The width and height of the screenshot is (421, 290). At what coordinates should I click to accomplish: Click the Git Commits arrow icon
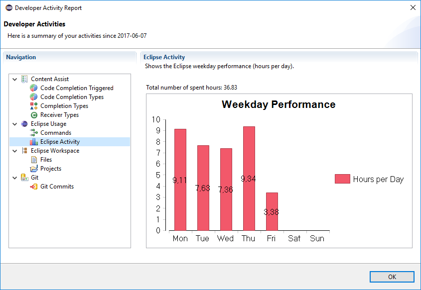coord(34,187)
